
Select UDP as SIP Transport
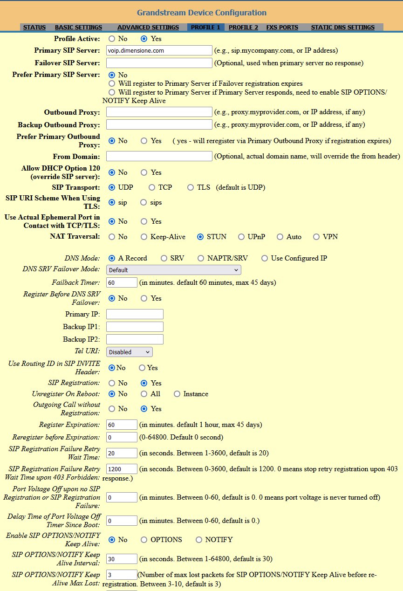[112, 187]
